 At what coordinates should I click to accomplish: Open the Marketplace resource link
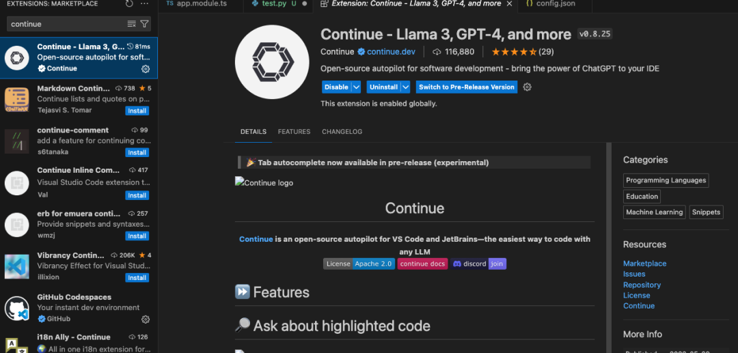point(645,264)
